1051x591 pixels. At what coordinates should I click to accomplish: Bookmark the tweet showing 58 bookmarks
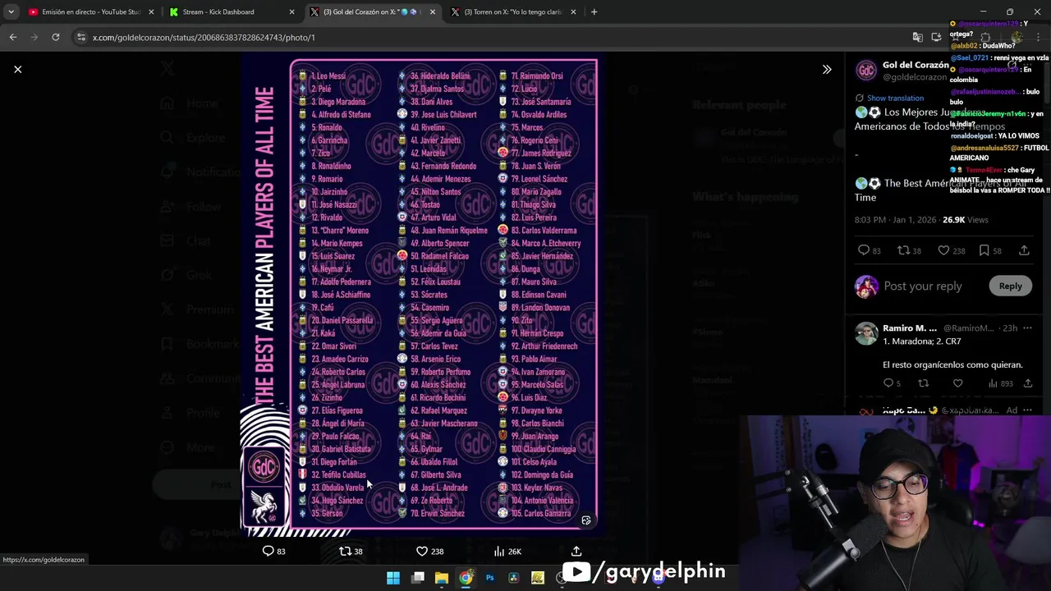(984, 250)
